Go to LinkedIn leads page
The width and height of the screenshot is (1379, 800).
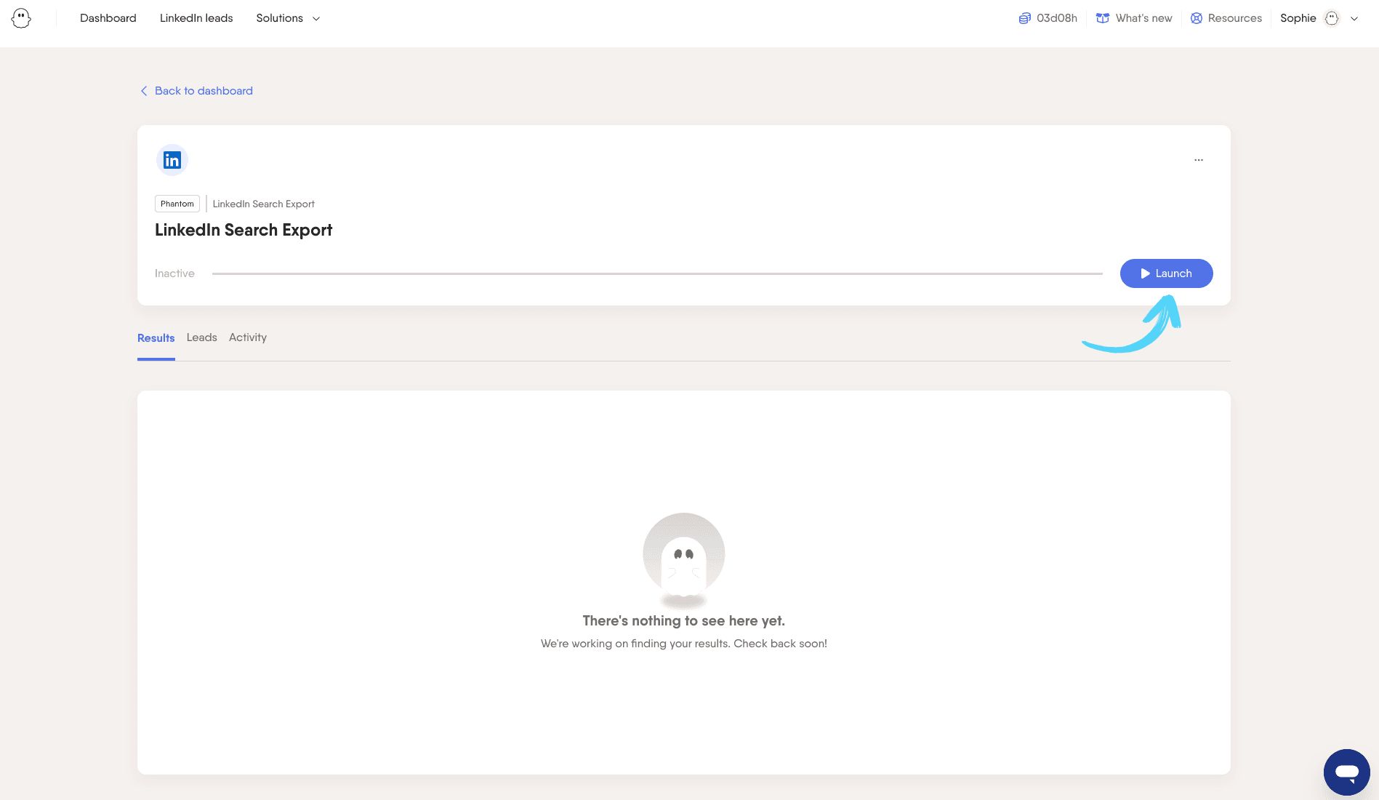coord(196,18)
